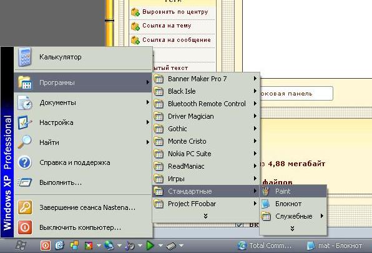Switch to mat - Блокнот taskbar window
372x253 pixels.
[x=335, y=246]
